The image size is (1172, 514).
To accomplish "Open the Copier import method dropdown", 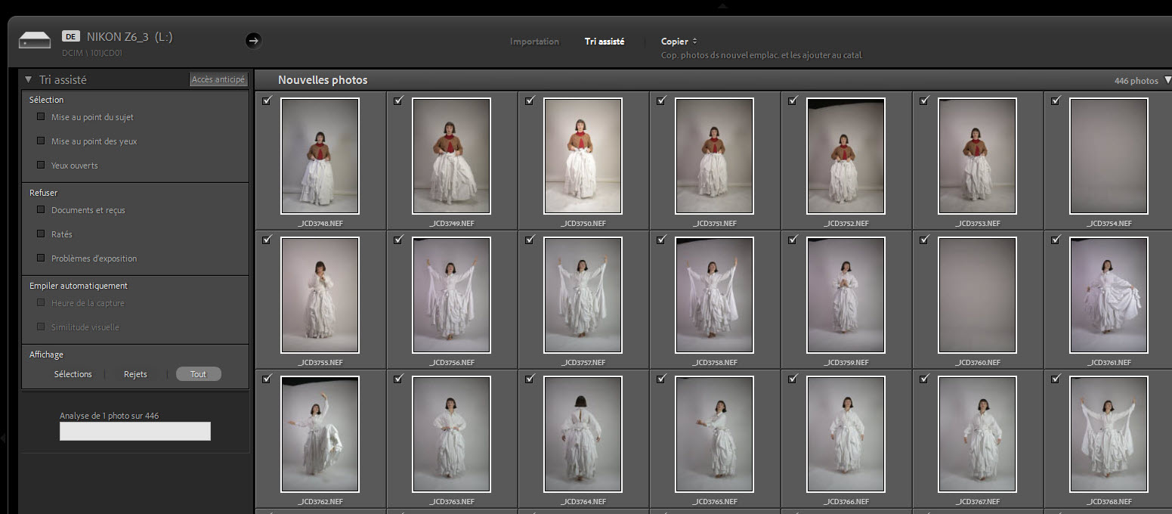I will click(x=679, y=42).
